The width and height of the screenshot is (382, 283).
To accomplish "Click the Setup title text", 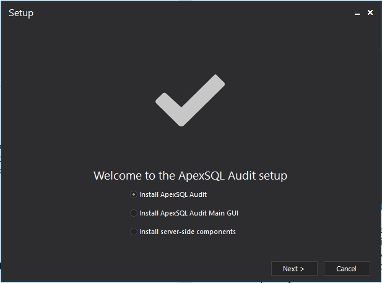I will [x=21, y=13].
